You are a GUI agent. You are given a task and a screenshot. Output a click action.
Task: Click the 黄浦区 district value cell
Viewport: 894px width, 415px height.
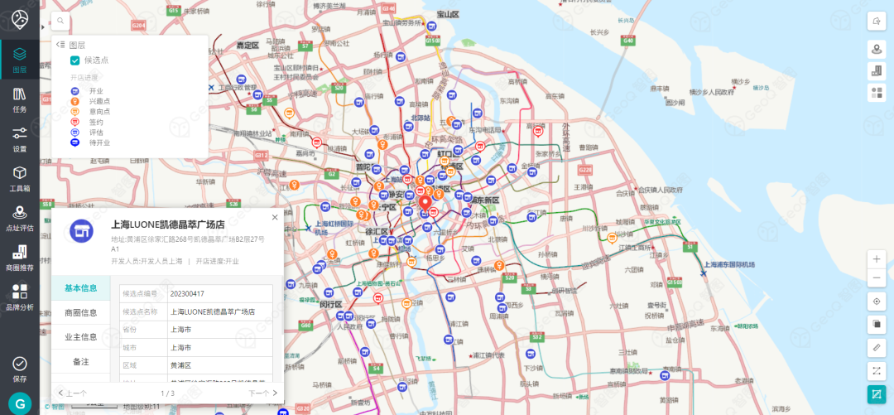(219, 365)
